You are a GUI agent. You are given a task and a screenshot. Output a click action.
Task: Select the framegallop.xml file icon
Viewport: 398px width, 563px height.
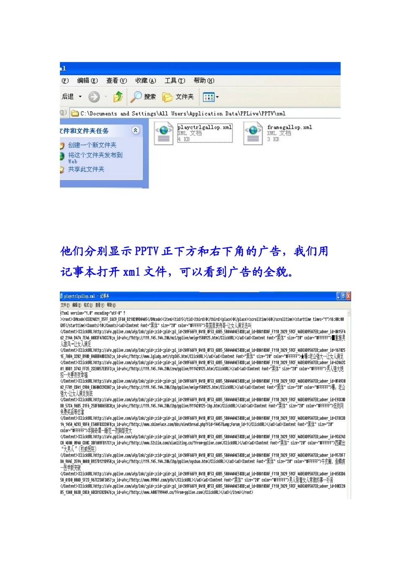253,133
